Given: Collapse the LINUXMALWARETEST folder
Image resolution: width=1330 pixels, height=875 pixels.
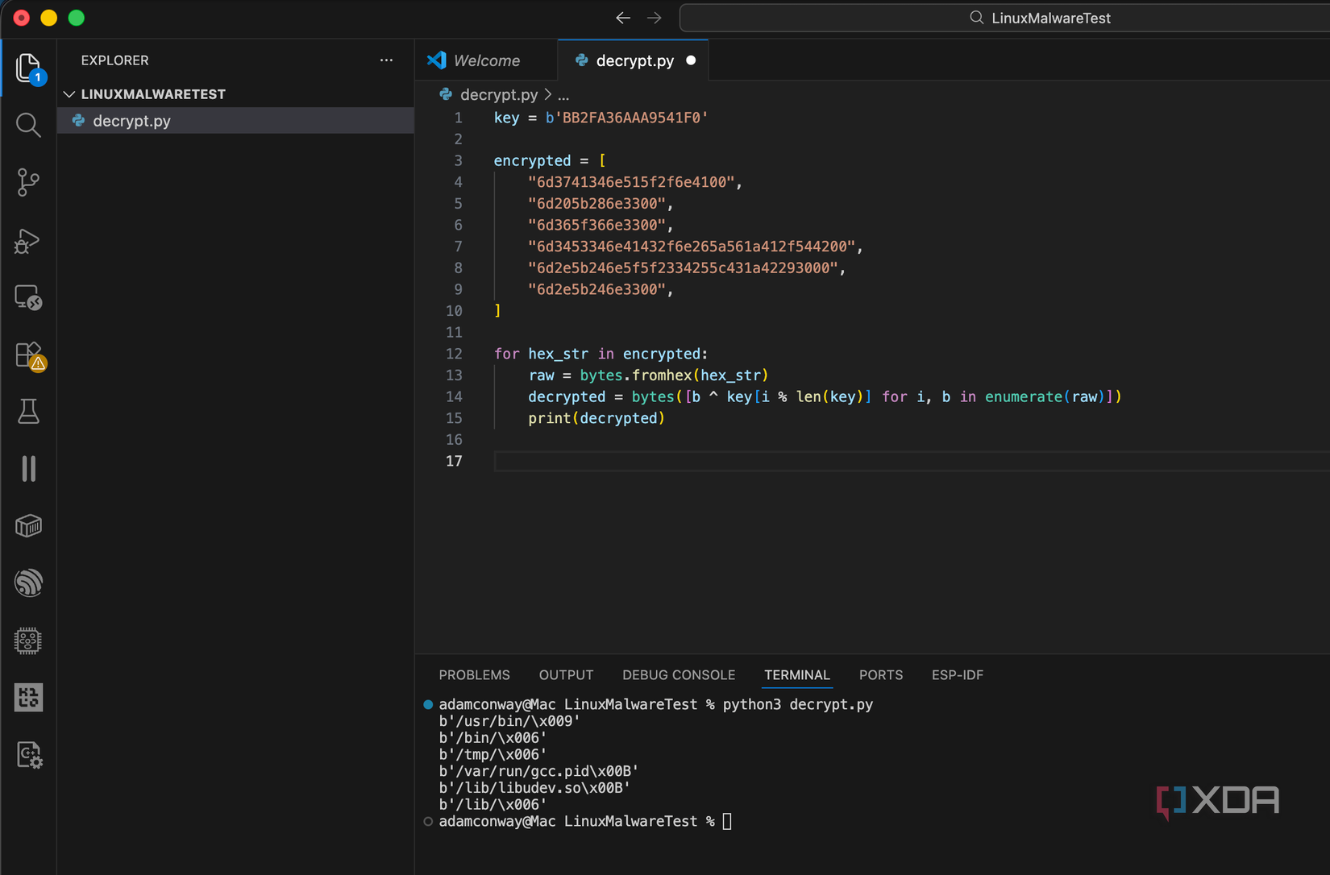Looking at the screenshot, I should tap(69, 93).
